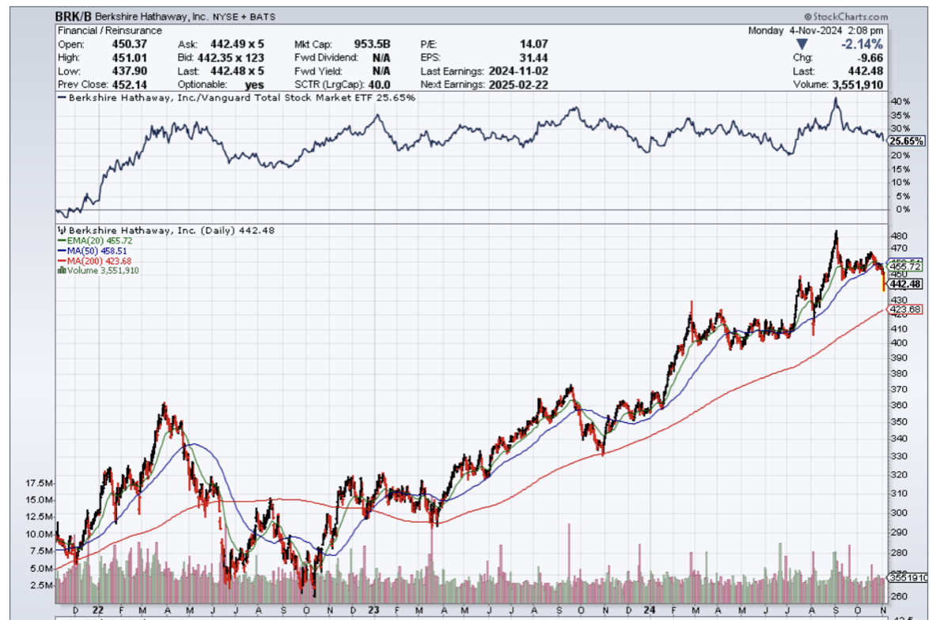The height and width of the screenshot is (631, 940).
Task: Select the Mkt Cap value '953.5B'
Action: (x=373, y=44)
